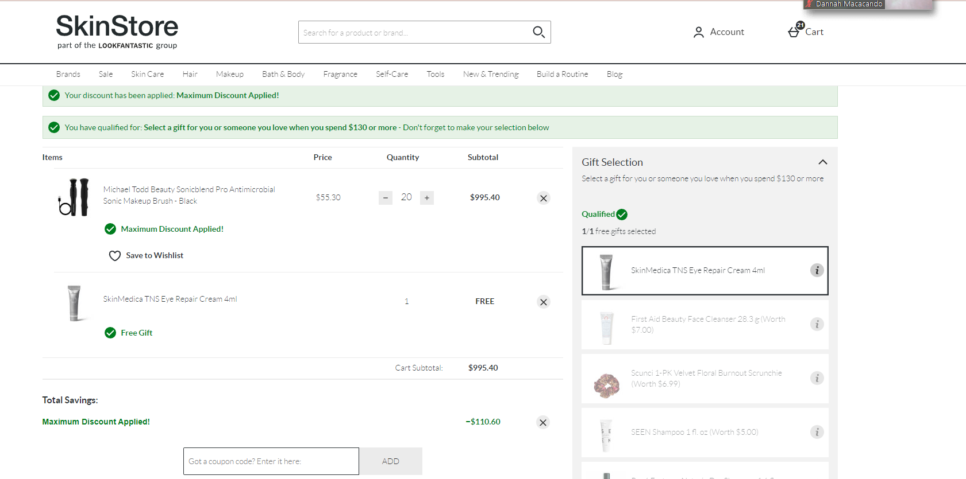Open the Sale menu
This screenshot has height=479, width=966.
[106, 74]
